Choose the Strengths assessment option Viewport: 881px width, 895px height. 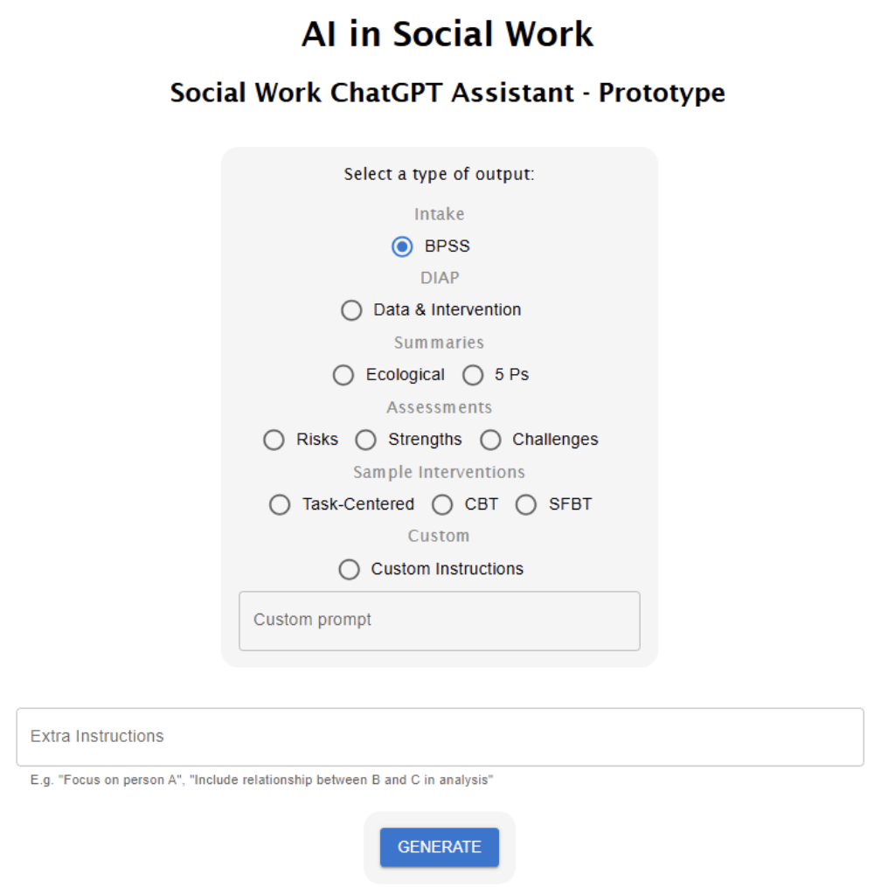click(x=365, y=440)
